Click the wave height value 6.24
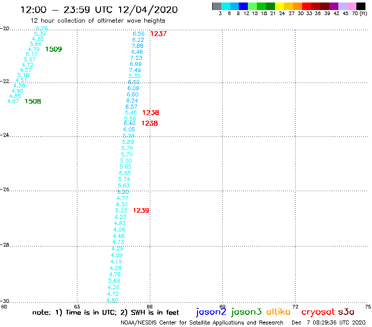Screen dimensions: 372x327 click(x=132, y=101)
